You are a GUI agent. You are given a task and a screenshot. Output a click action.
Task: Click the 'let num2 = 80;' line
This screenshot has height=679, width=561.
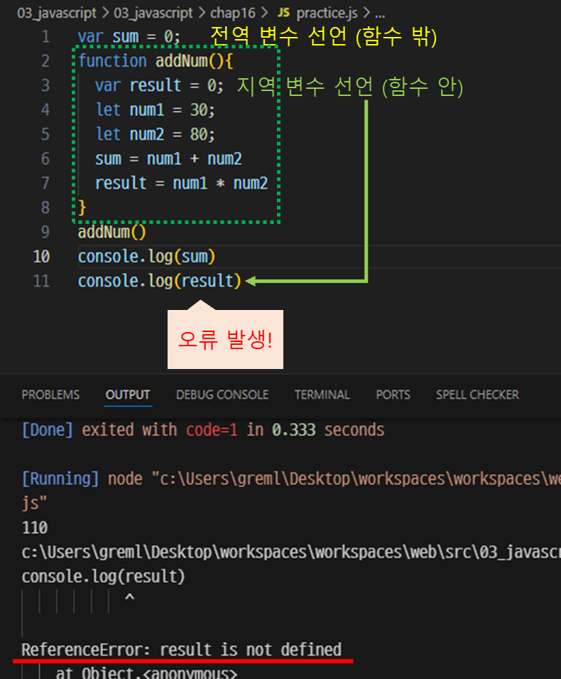155,134
